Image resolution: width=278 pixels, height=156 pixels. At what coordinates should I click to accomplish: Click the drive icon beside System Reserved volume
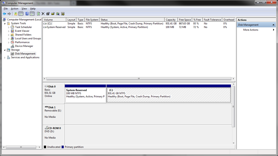pyautogui.click(x=45, y=27)
